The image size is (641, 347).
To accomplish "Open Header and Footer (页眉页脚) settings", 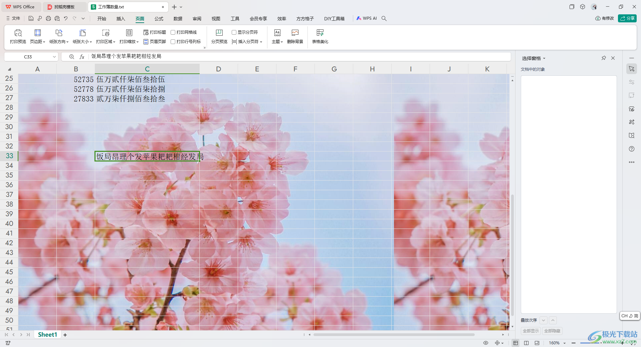I will 155,42.
